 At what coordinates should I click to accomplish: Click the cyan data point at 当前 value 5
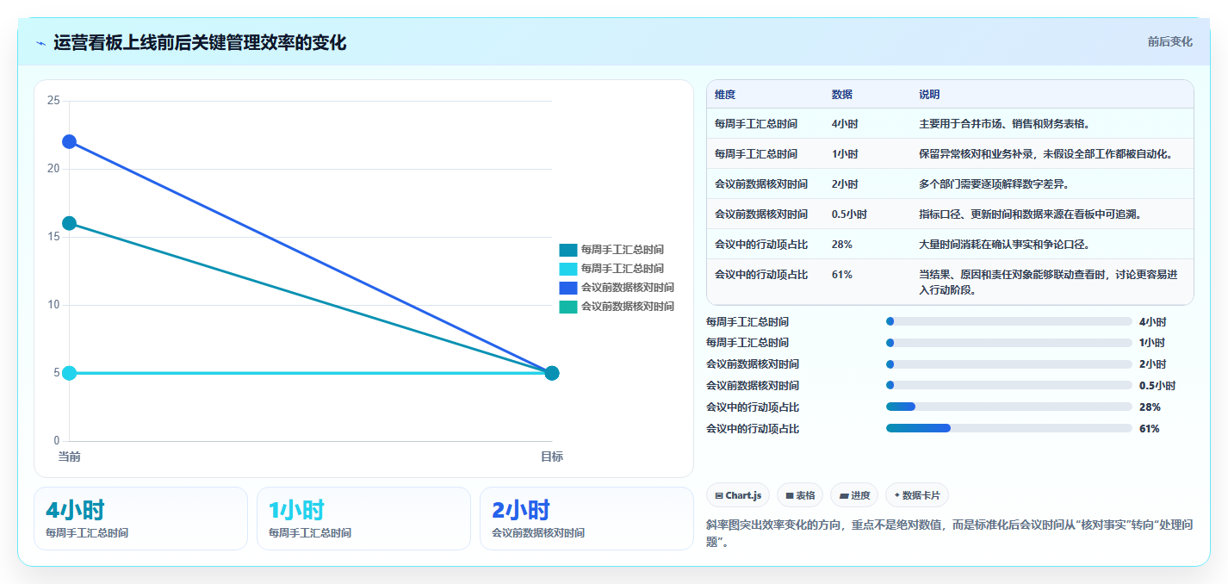pyautogui.click(x=70, y=373)
